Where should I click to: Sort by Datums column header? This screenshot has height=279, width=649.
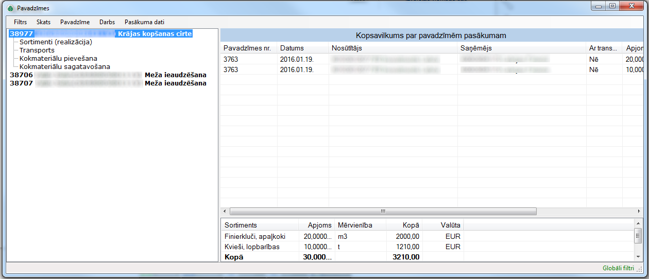pyautogui.click(x=292, y=48)
